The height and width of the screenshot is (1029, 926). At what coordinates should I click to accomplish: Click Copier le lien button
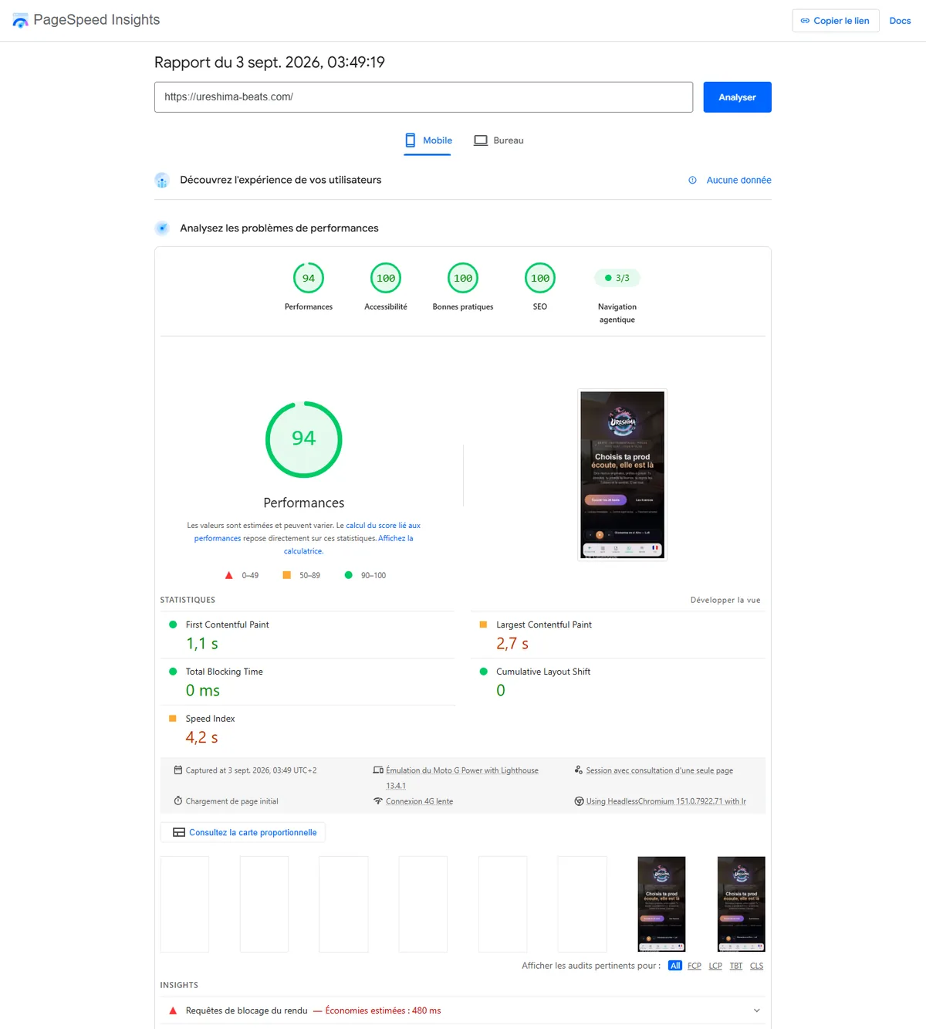[x=835, y=21]
